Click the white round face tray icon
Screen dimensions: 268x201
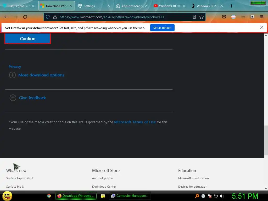(x=203, y=196)
